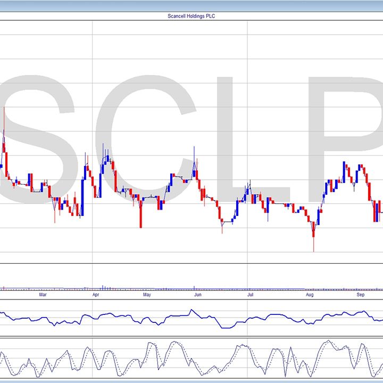Click the blue window title bar
383x383 pixels.
point(191,5)
